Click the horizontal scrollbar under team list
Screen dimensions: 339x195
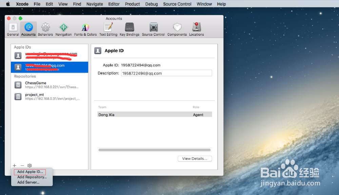154,150
